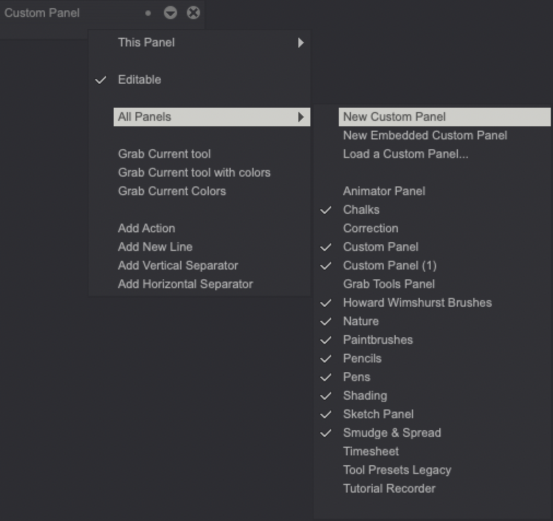The image size is (553, 521).
Task: Close the Custom Panel with the X icon
Action: tap(193, 13)
